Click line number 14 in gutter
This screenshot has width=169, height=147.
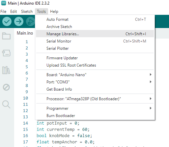[25, 123]
